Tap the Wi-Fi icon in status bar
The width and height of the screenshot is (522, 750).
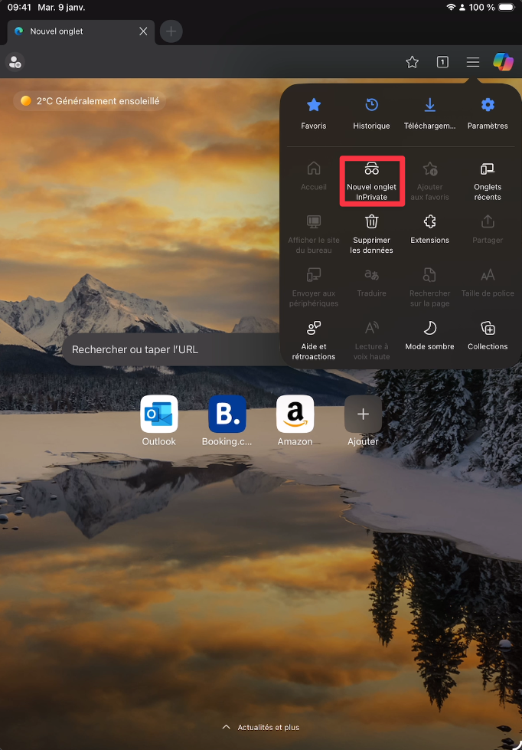click(451, 7)
